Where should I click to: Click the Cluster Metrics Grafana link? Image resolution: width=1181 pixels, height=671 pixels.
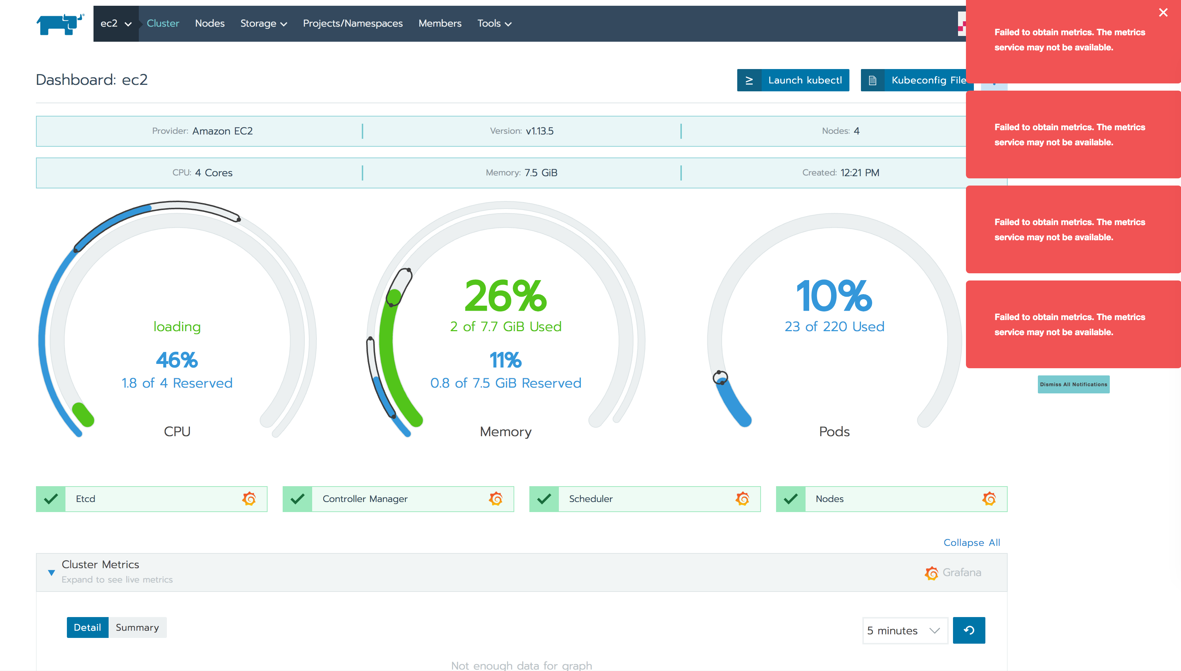click(953, 572)
